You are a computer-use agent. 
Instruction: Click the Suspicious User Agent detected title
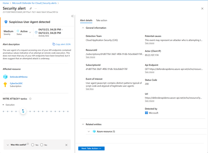pyautogui.click(x=30, y=22)
